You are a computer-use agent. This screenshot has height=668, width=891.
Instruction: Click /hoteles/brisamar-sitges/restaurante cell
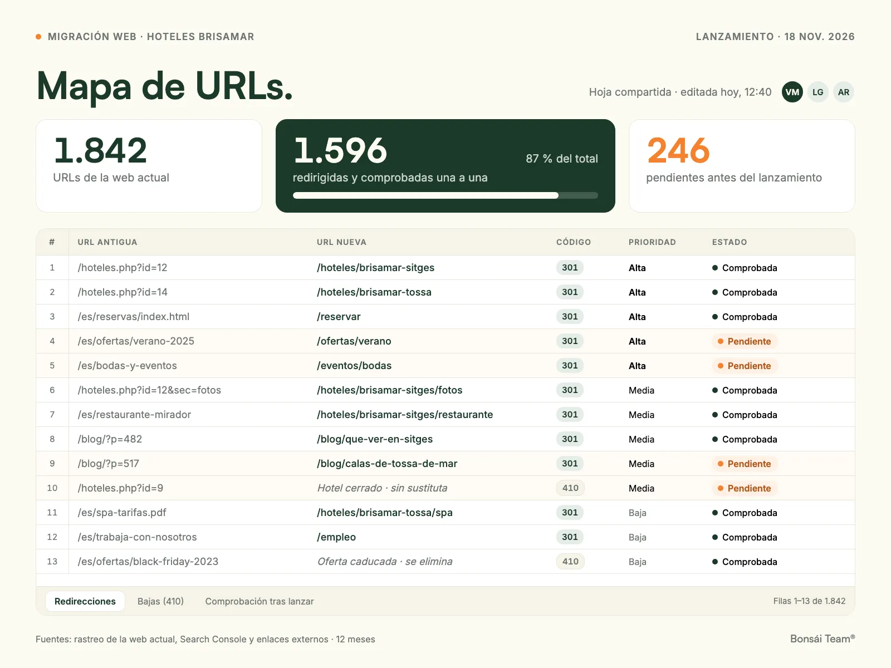tap(405, 415)
